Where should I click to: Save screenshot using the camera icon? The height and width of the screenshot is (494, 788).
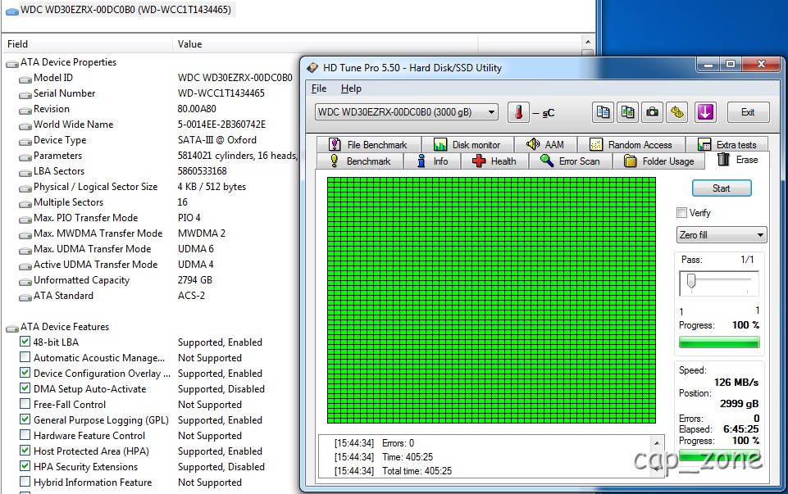(x=652, y=112)
